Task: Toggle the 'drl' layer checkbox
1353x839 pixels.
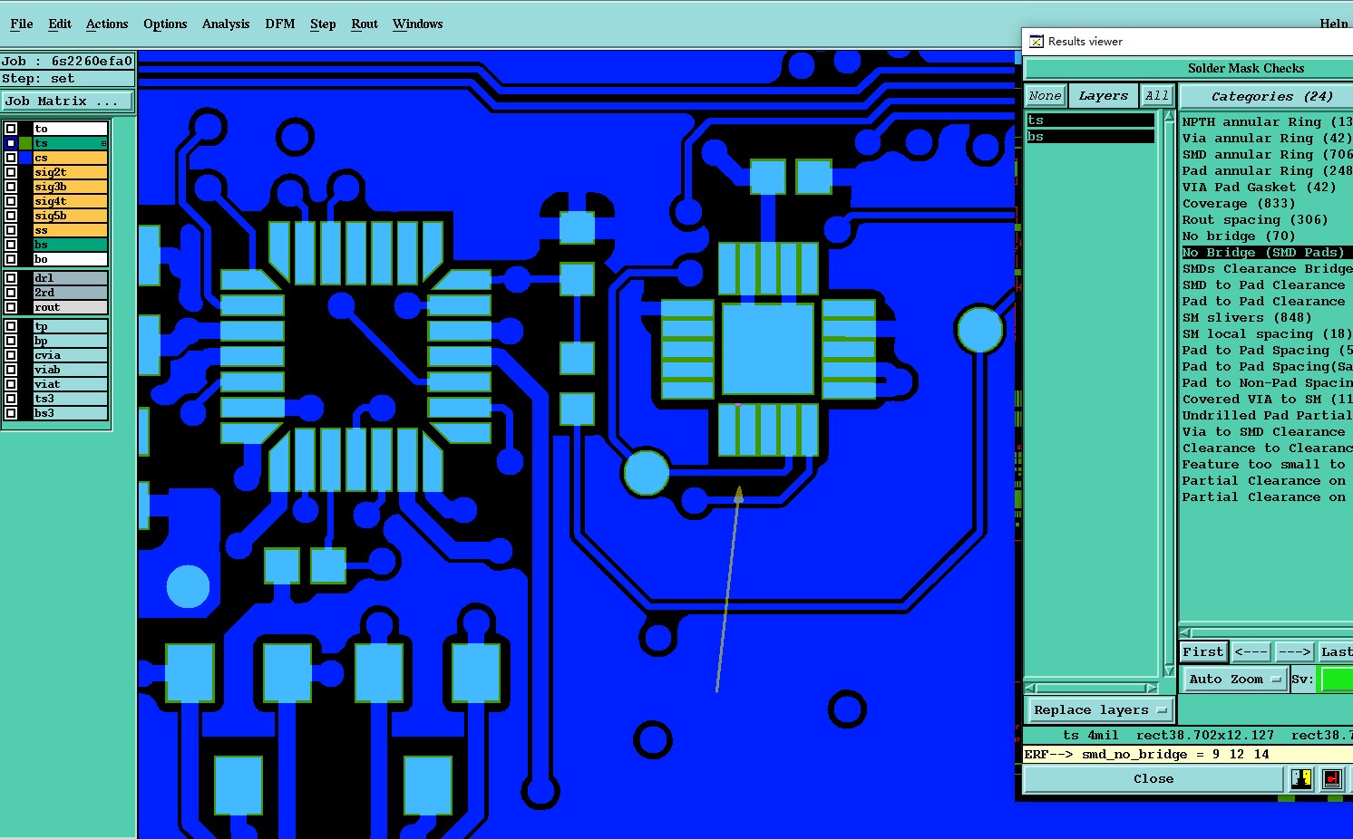Action: click(11, 278)
